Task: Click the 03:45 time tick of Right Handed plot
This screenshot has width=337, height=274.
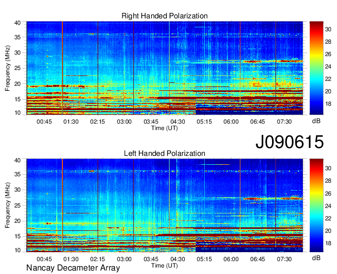Action: pos(151,122)
